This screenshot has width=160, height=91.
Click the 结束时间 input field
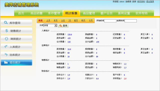pos(130,21)
